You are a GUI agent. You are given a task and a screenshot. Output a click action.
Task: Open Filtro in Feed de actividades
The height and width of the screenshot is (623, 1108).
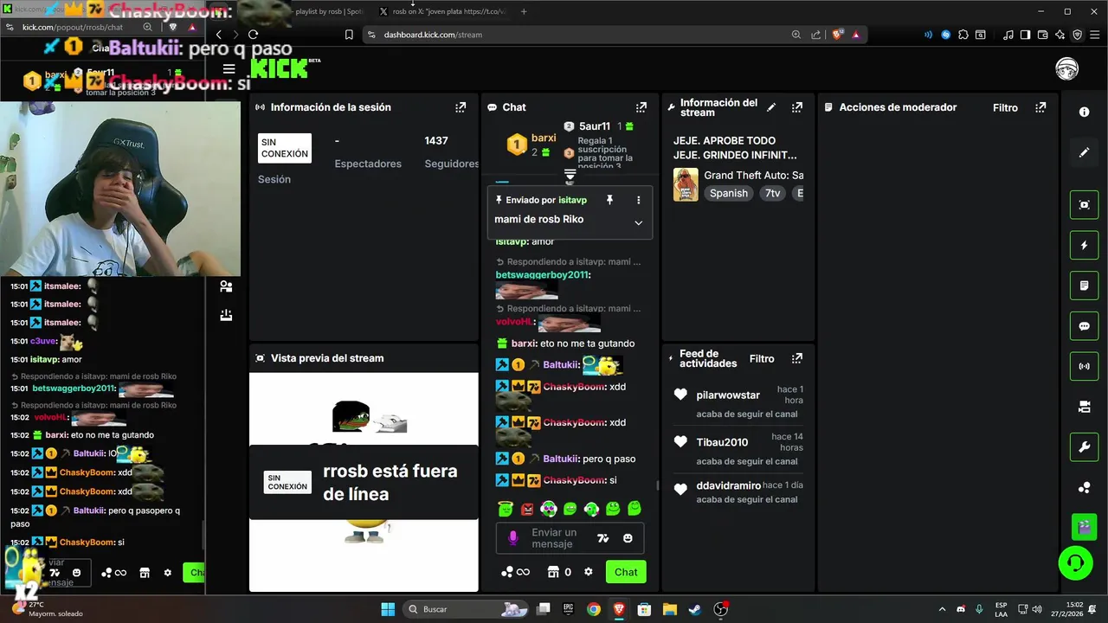pyautogui.click(x=762, y=358)
